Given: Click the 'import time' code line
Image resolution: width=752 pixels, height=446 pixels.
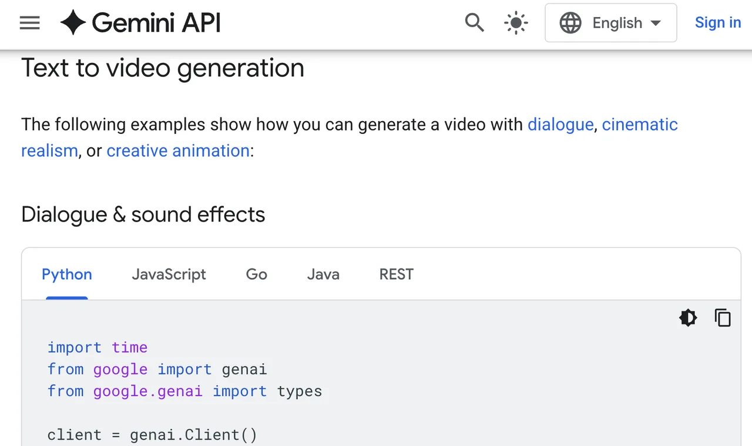Looking at the screenshot, I should click(x=98, y=347).
